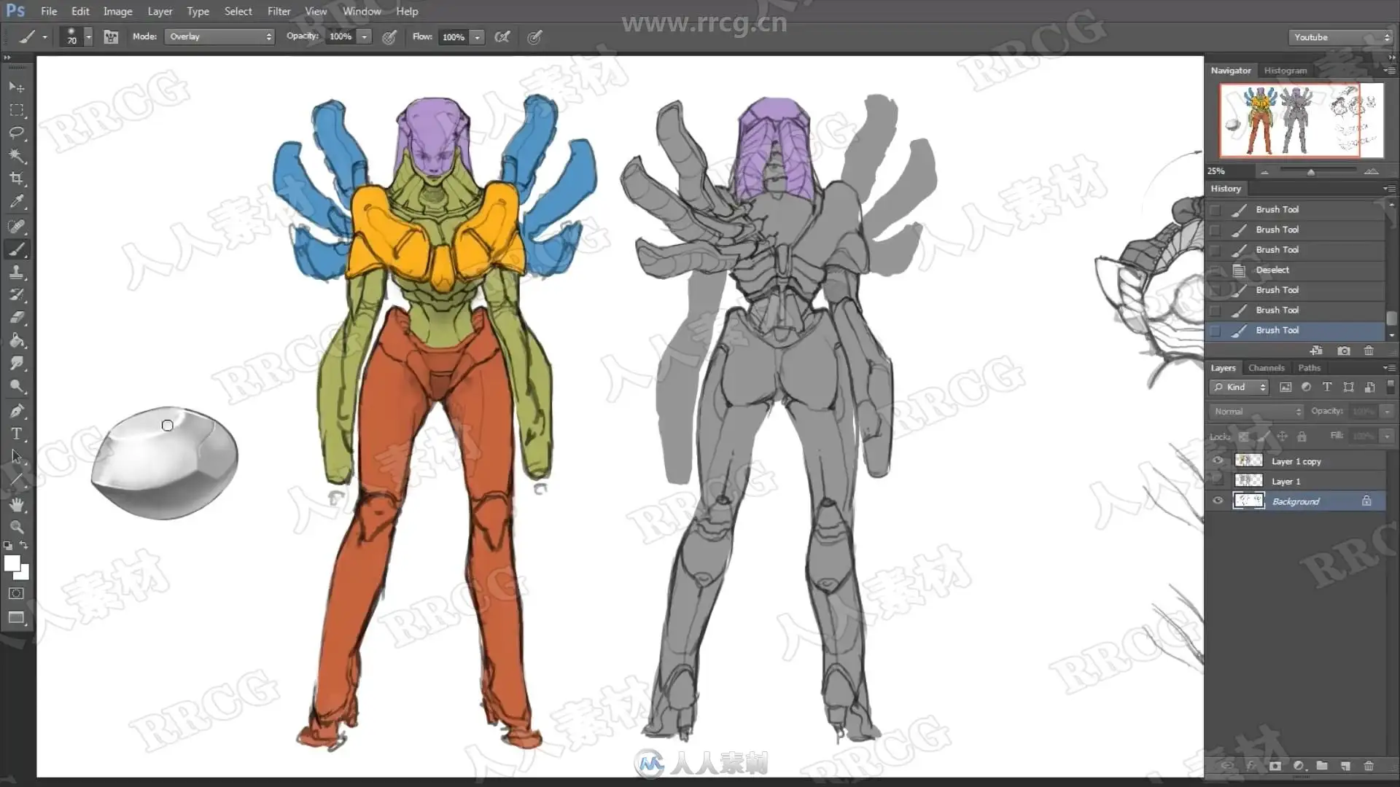Click the foreground color swatch

[x=12, y=563]
